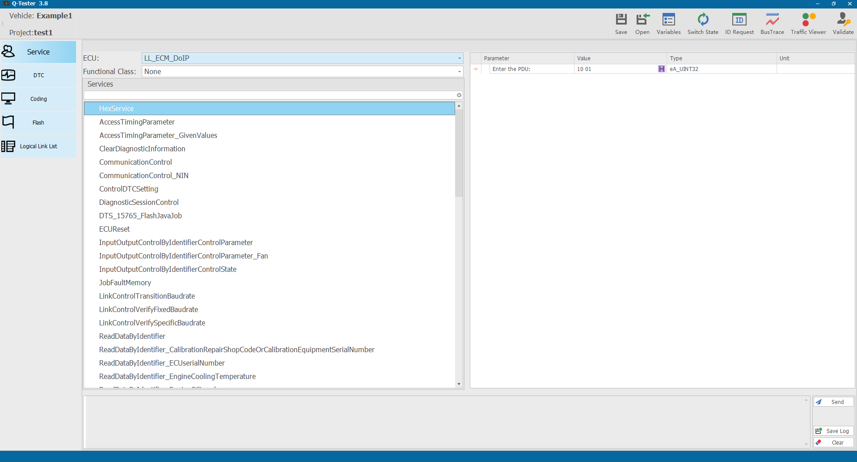
Task: Select LinkControlVerifySpecificBaudrate service
Action: [270, 323]
